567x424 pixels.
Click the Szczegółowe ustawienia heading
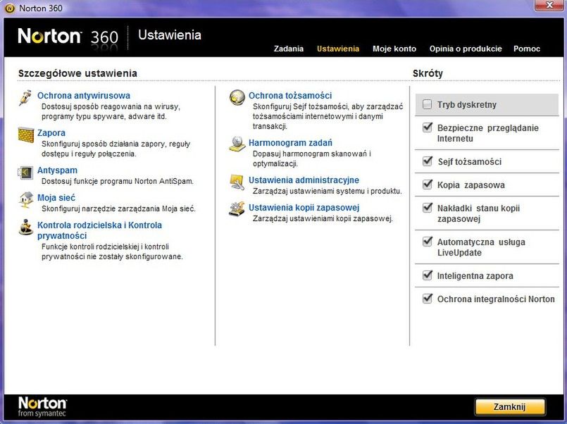77,73
